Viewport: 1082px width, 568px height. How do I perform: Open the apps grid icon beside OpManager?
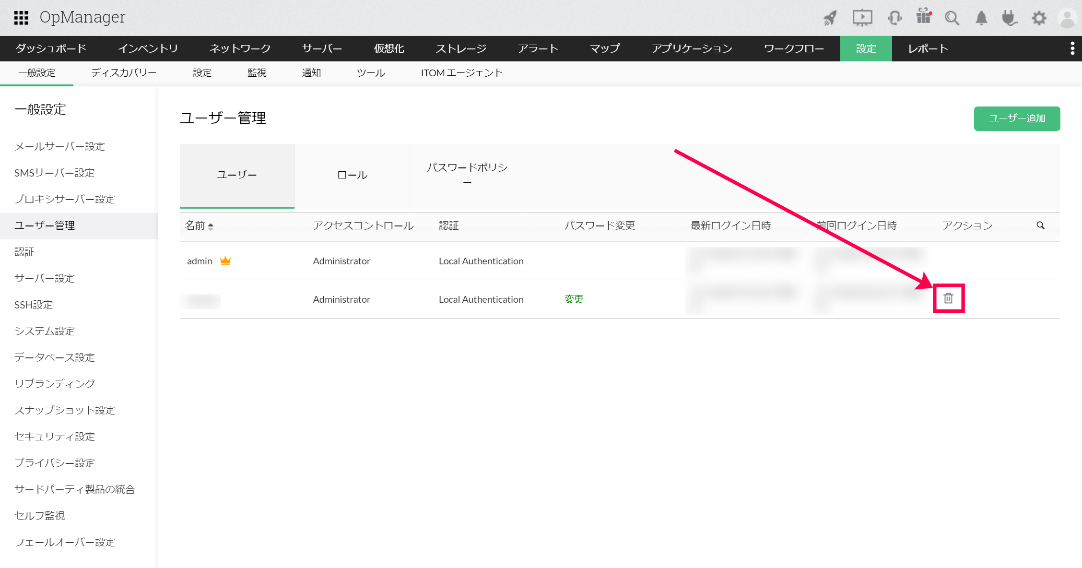[x=21, y=18]
